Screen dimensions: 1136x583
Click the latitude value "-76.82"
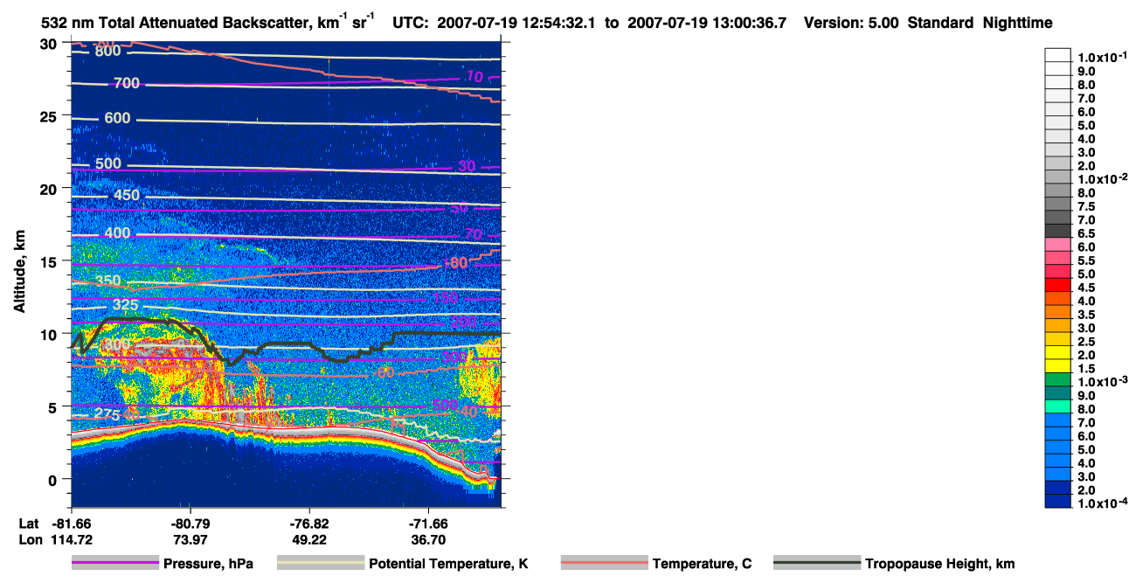(x=310, y=524)
